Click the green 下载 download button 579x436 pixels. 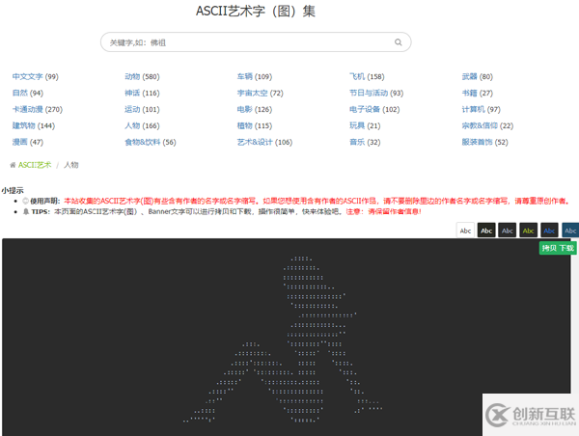(566, 248)
